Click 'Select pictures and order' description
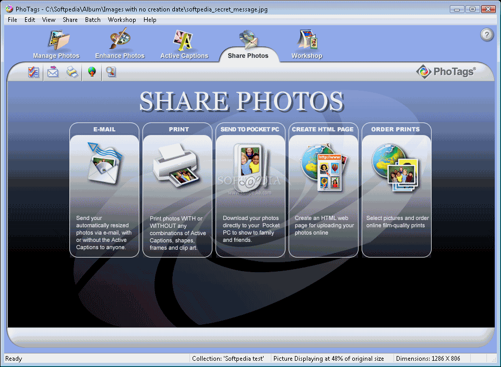The image size is (501, 367). click(398, 222)
